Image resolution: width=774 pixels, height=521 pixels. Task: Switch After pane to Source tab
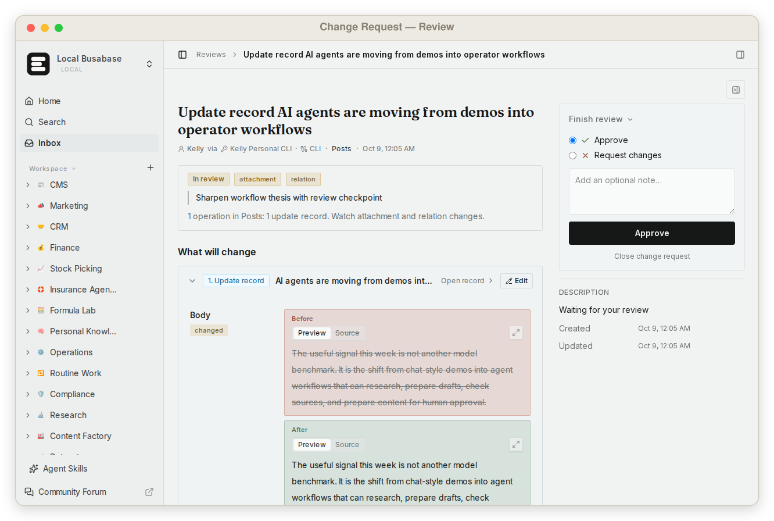pos(347,445)
